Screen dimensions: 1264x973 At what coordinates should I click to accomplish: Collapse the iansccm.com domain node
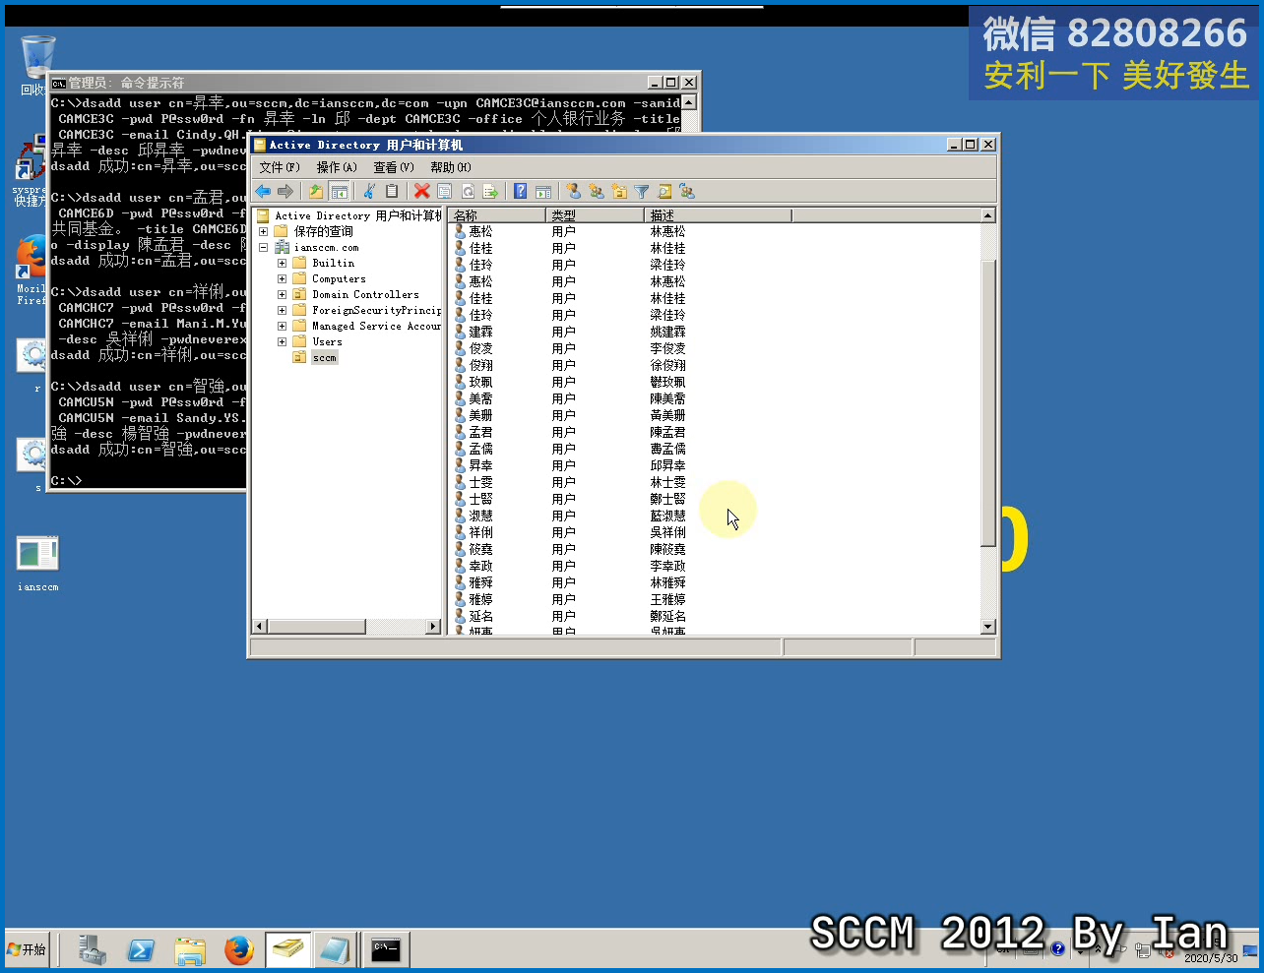coord(263,248)
